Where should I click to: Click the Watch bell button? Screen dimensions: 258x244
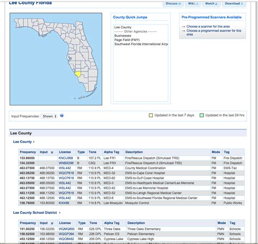click(x=211, y=3)
